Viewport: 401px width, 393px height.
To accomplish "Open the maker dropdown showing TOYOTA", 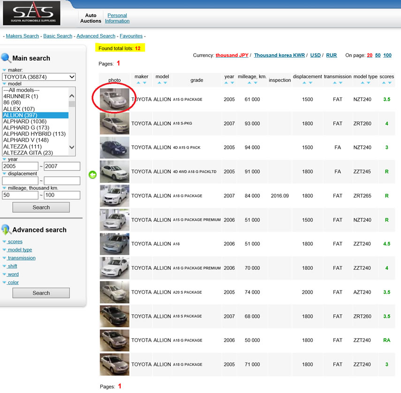I will click(x=39, y=77).
